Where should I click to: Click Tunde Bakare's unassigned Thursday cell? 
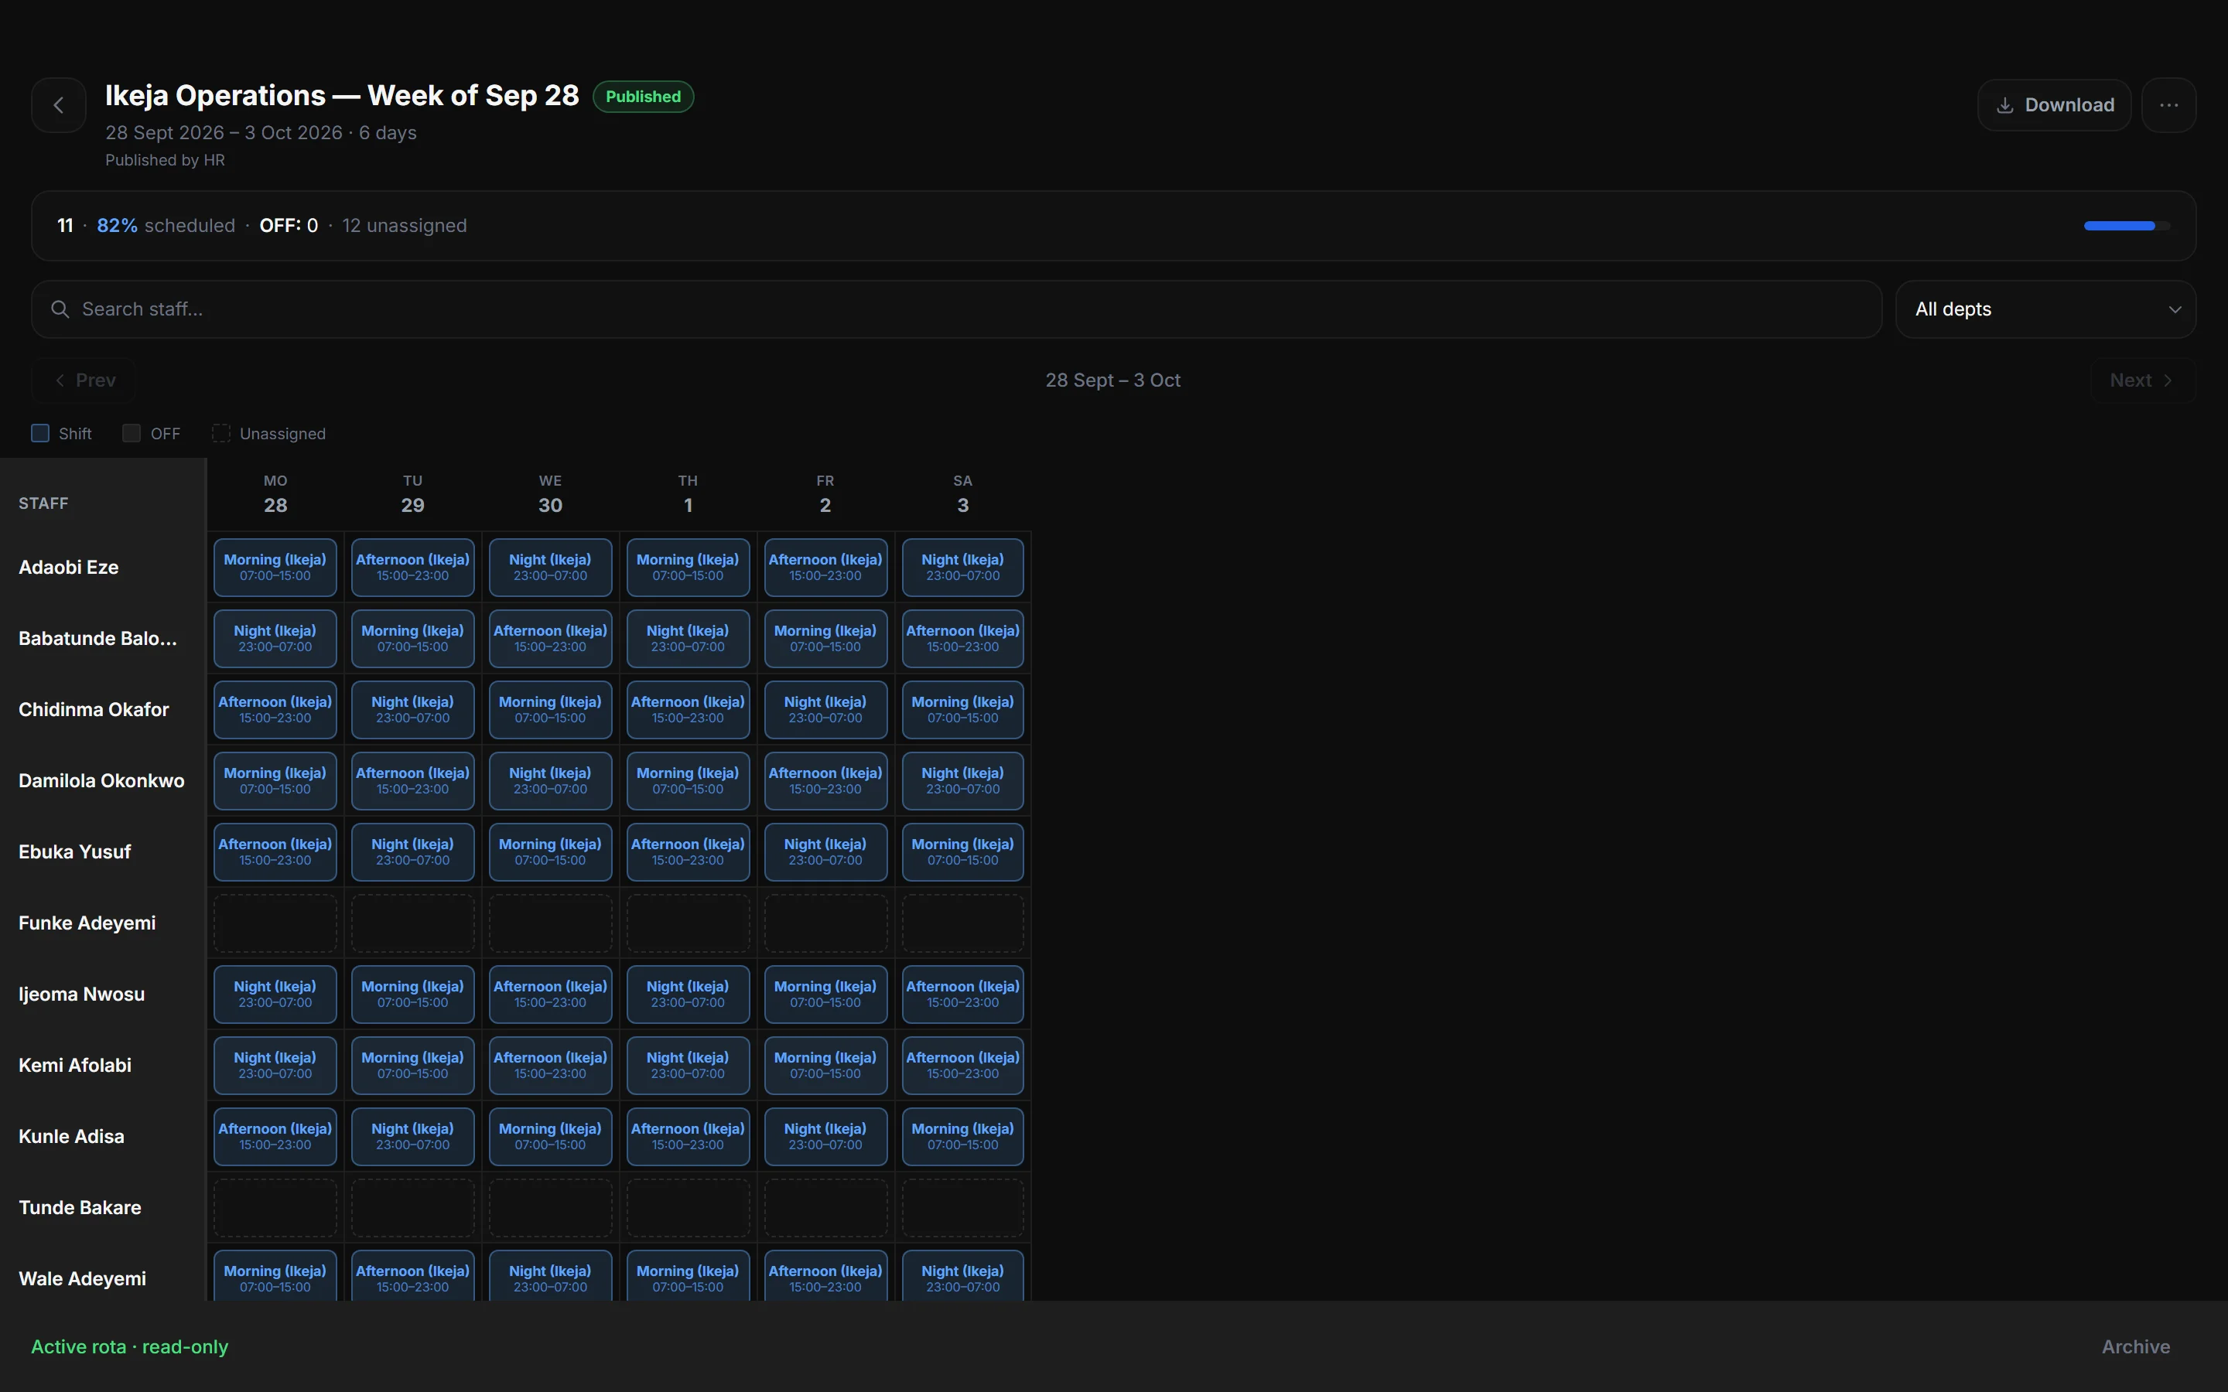click(688, 1208)
